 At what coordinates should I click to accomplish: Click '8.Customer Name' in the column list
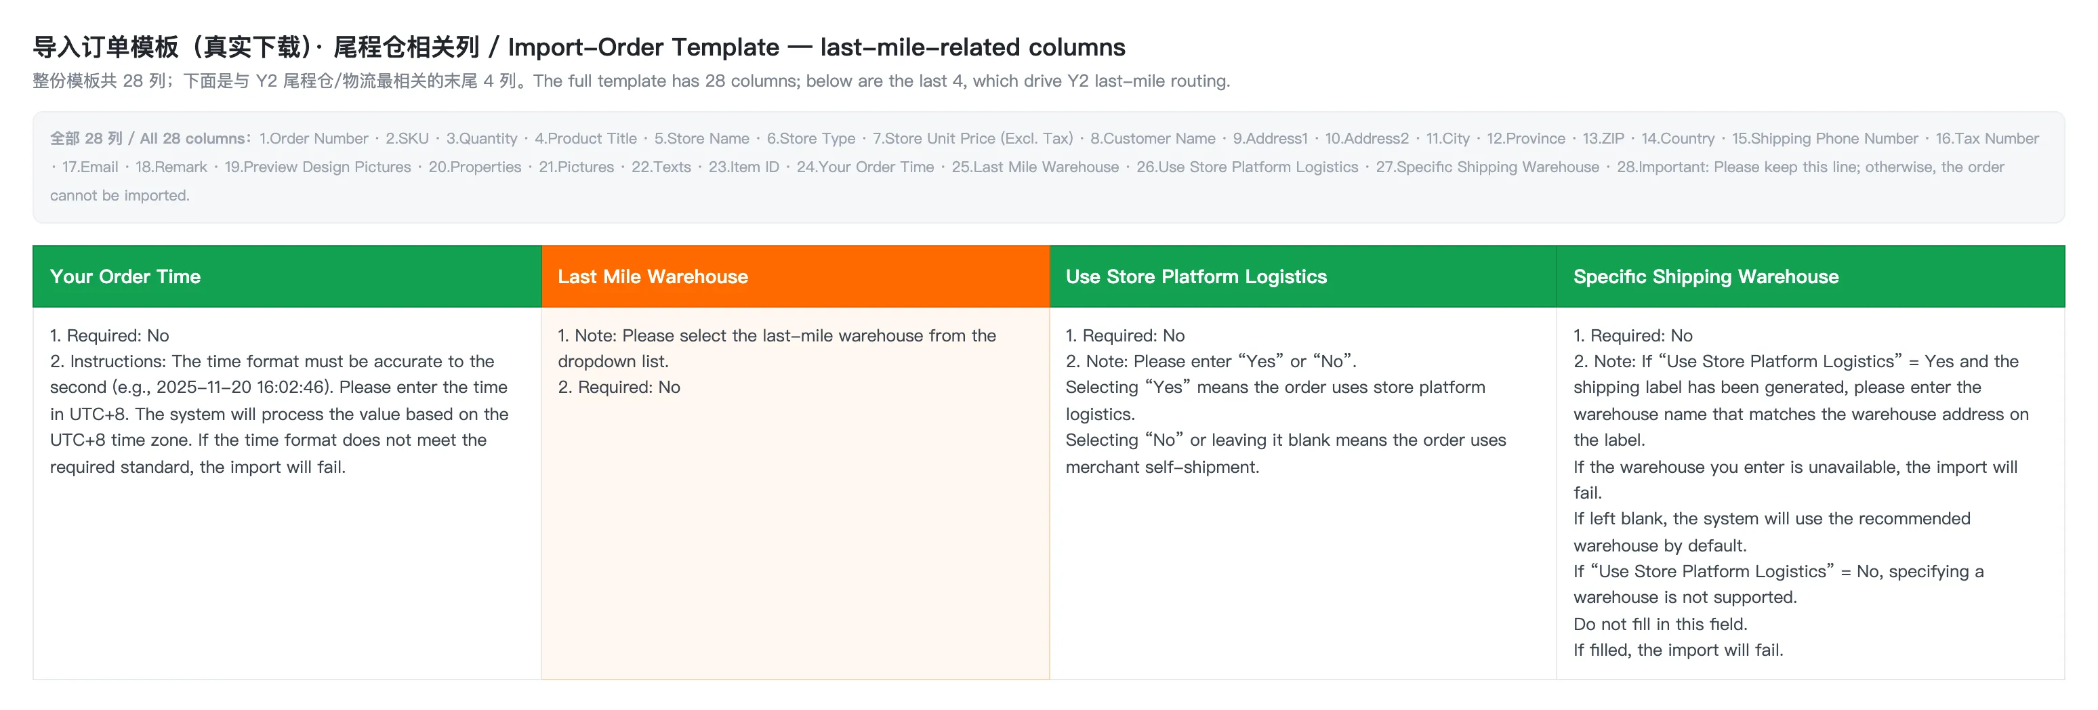click(x=1153, y=138)
